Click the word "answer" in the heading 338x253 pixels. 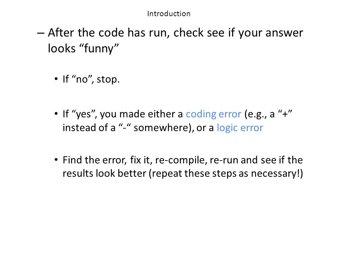[x=284, y=33]
